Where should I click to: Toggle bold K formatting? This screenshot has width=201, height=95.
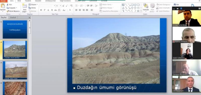(41, 10)
